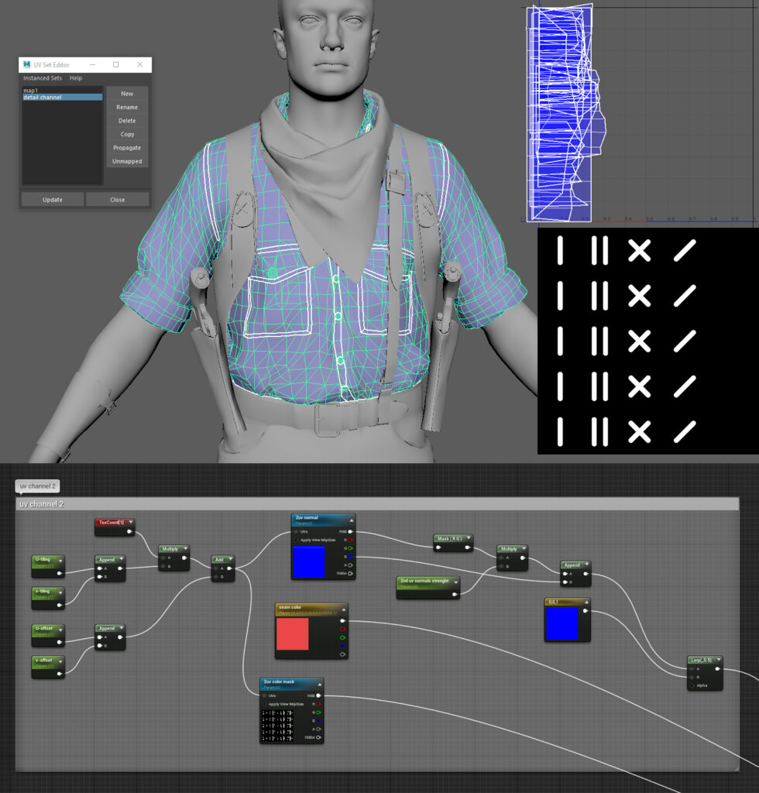This screenshot has height=793, width=759.
Task: Click the uv channel 2 tab above the graph
Action: click(37, 486)
